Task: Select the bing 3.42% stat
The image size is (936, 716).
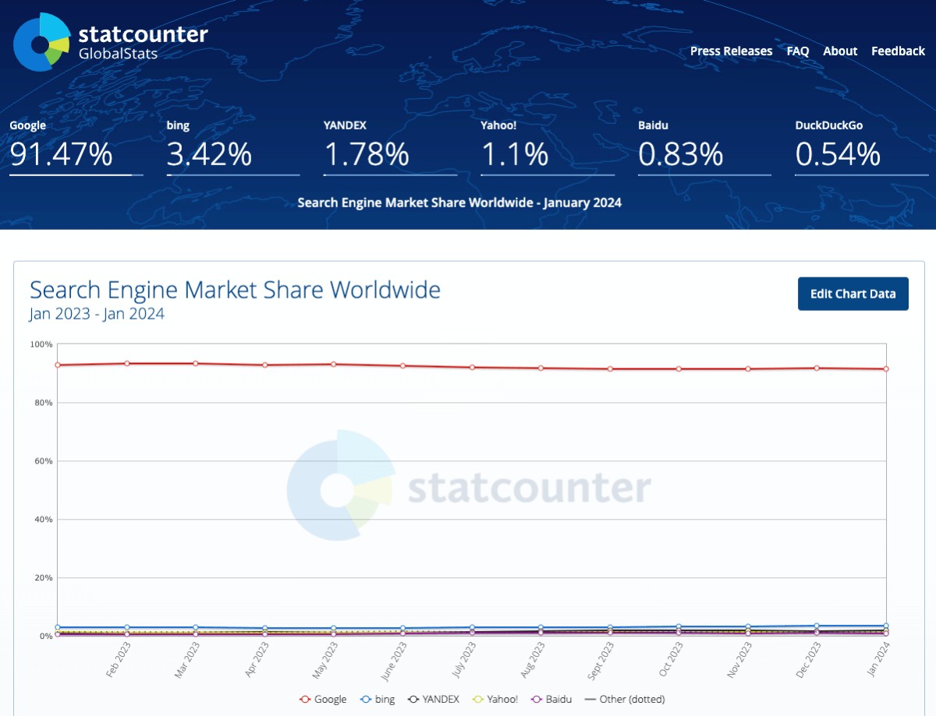Action: pyautogui.click(x=209, y=154)
